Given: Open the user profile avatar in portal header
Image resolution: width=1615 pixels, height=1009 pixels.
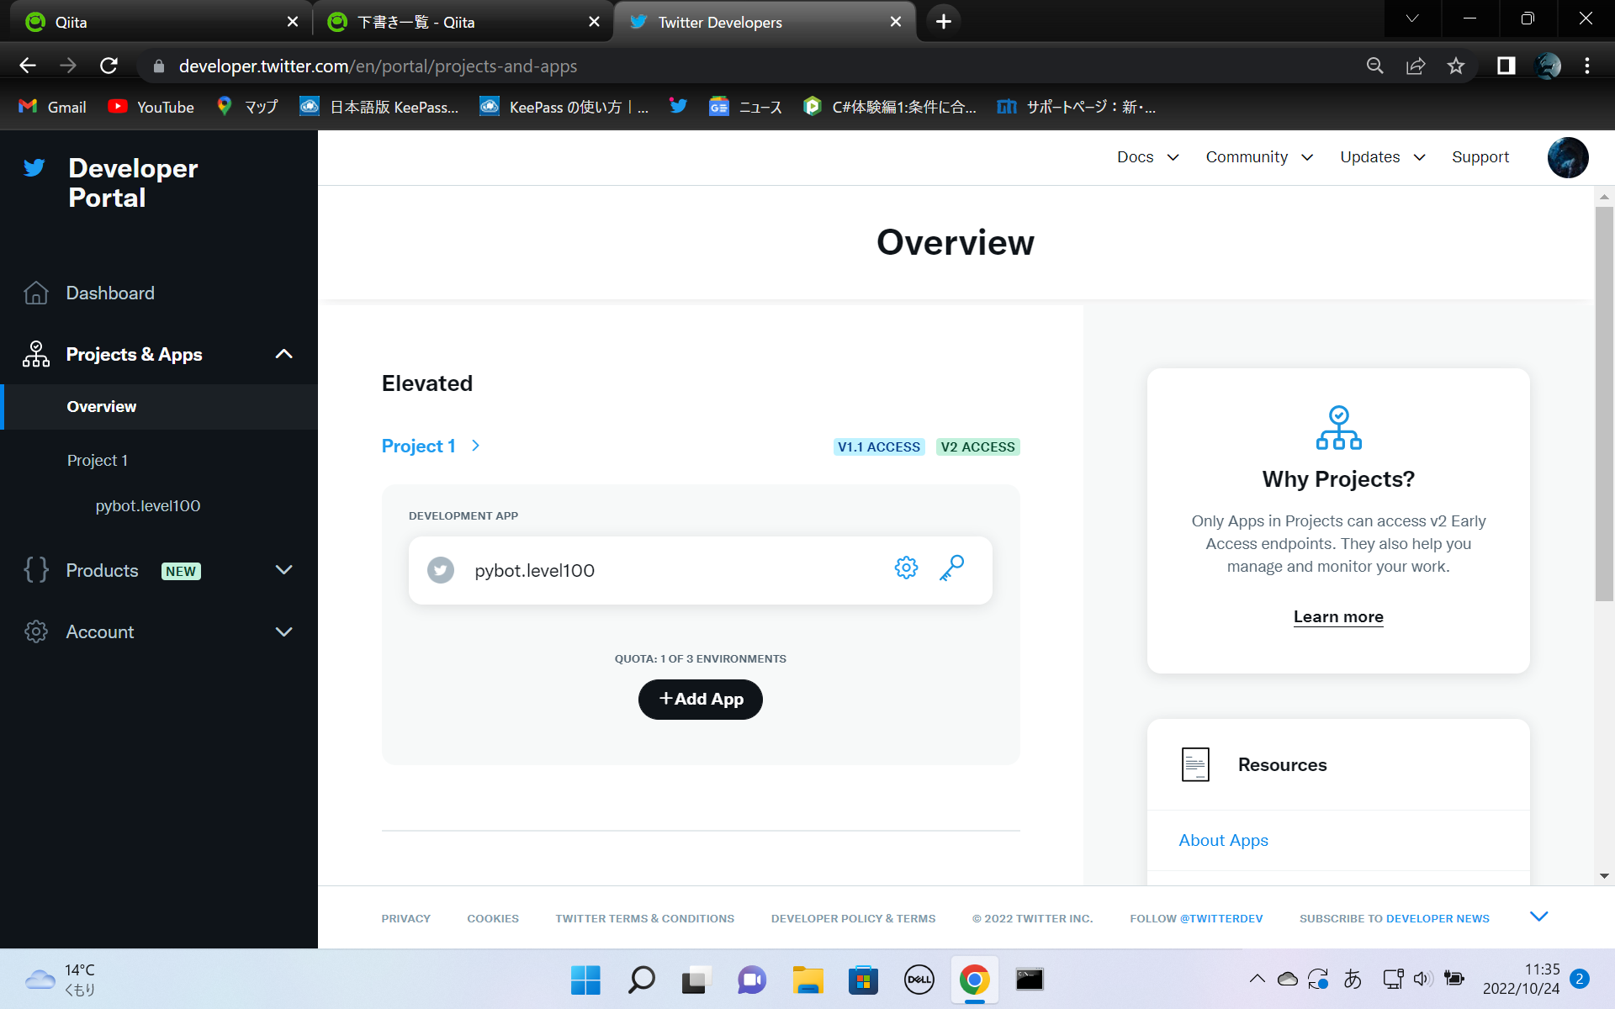Looking at the screenshot, I should (x=1568, y=157).
